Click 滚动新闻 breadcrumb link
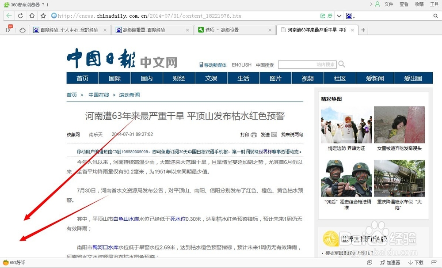Viewport: 442px width, 268px height. [130, 95]
